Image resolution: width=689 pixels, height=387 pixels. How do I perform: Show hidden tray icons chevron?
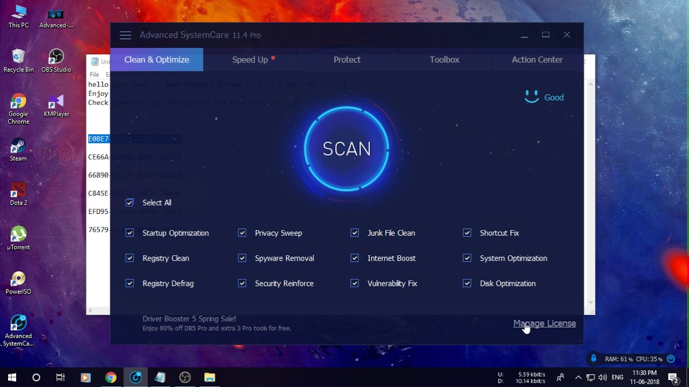pyautogui.click(x=578, y=377)
